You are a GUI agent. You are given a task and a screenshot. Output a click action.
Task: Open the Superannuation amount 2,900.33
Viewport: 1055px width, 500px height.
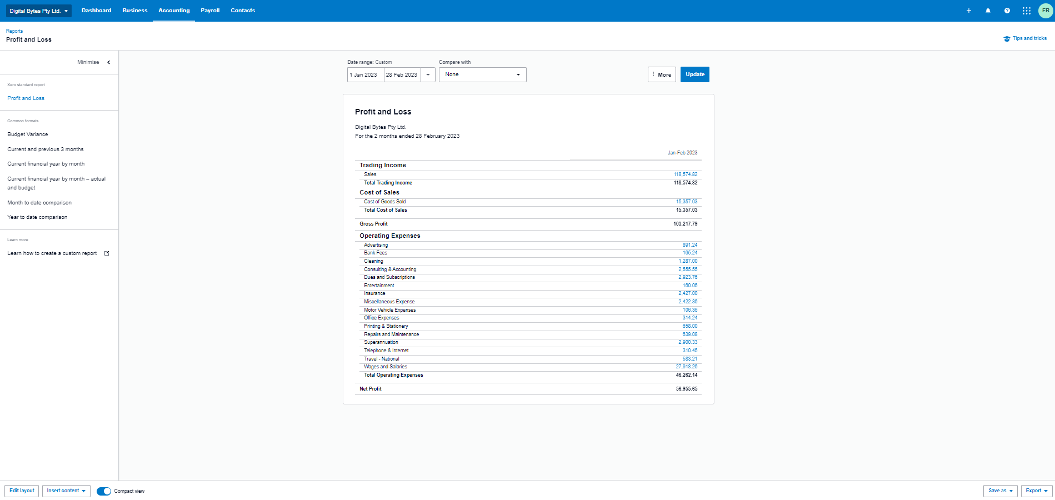tap(688, 342)
